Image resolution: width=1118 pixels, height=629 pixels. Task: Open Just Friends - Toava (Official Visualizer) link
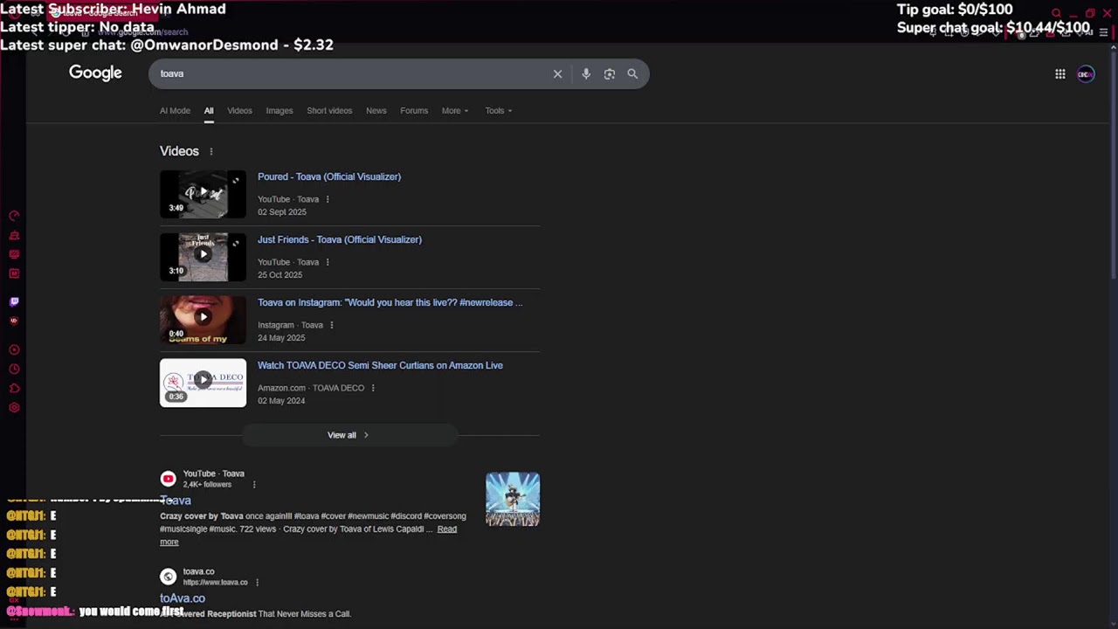click(x=340, y=239)
